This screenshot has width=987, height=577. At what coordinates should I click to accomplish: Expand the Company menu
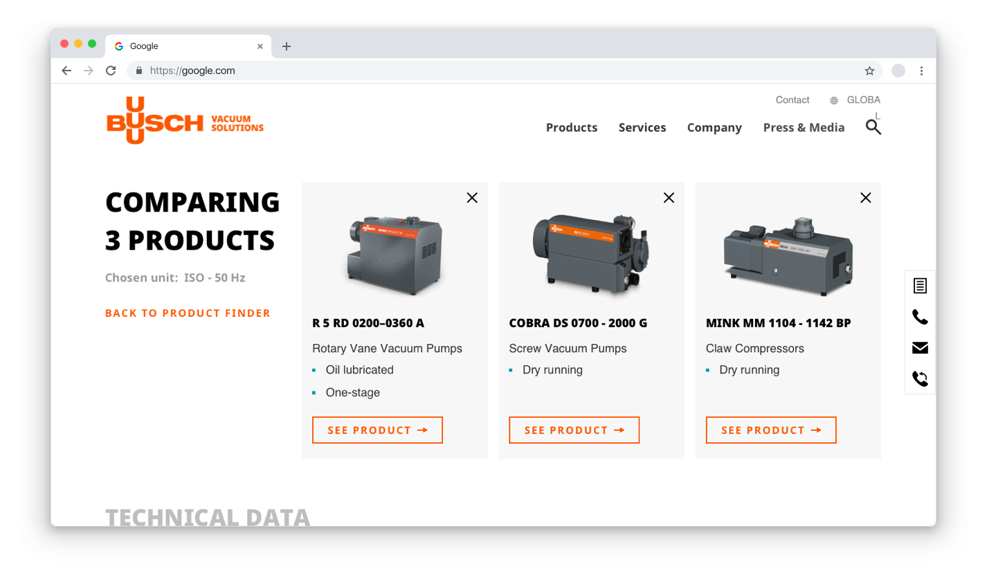point(714,127)
